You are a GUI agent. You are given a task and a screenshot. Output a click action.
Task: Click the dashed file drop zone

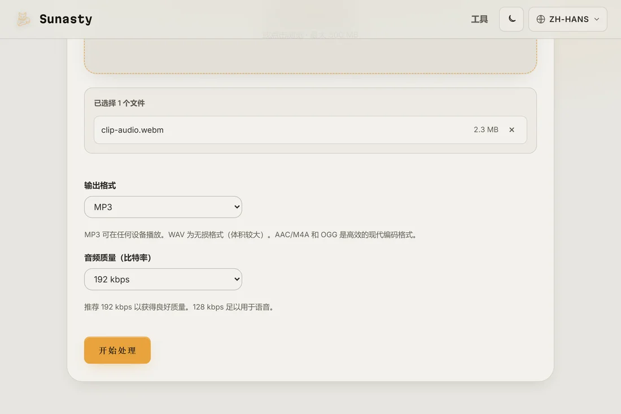click(310, 56)
